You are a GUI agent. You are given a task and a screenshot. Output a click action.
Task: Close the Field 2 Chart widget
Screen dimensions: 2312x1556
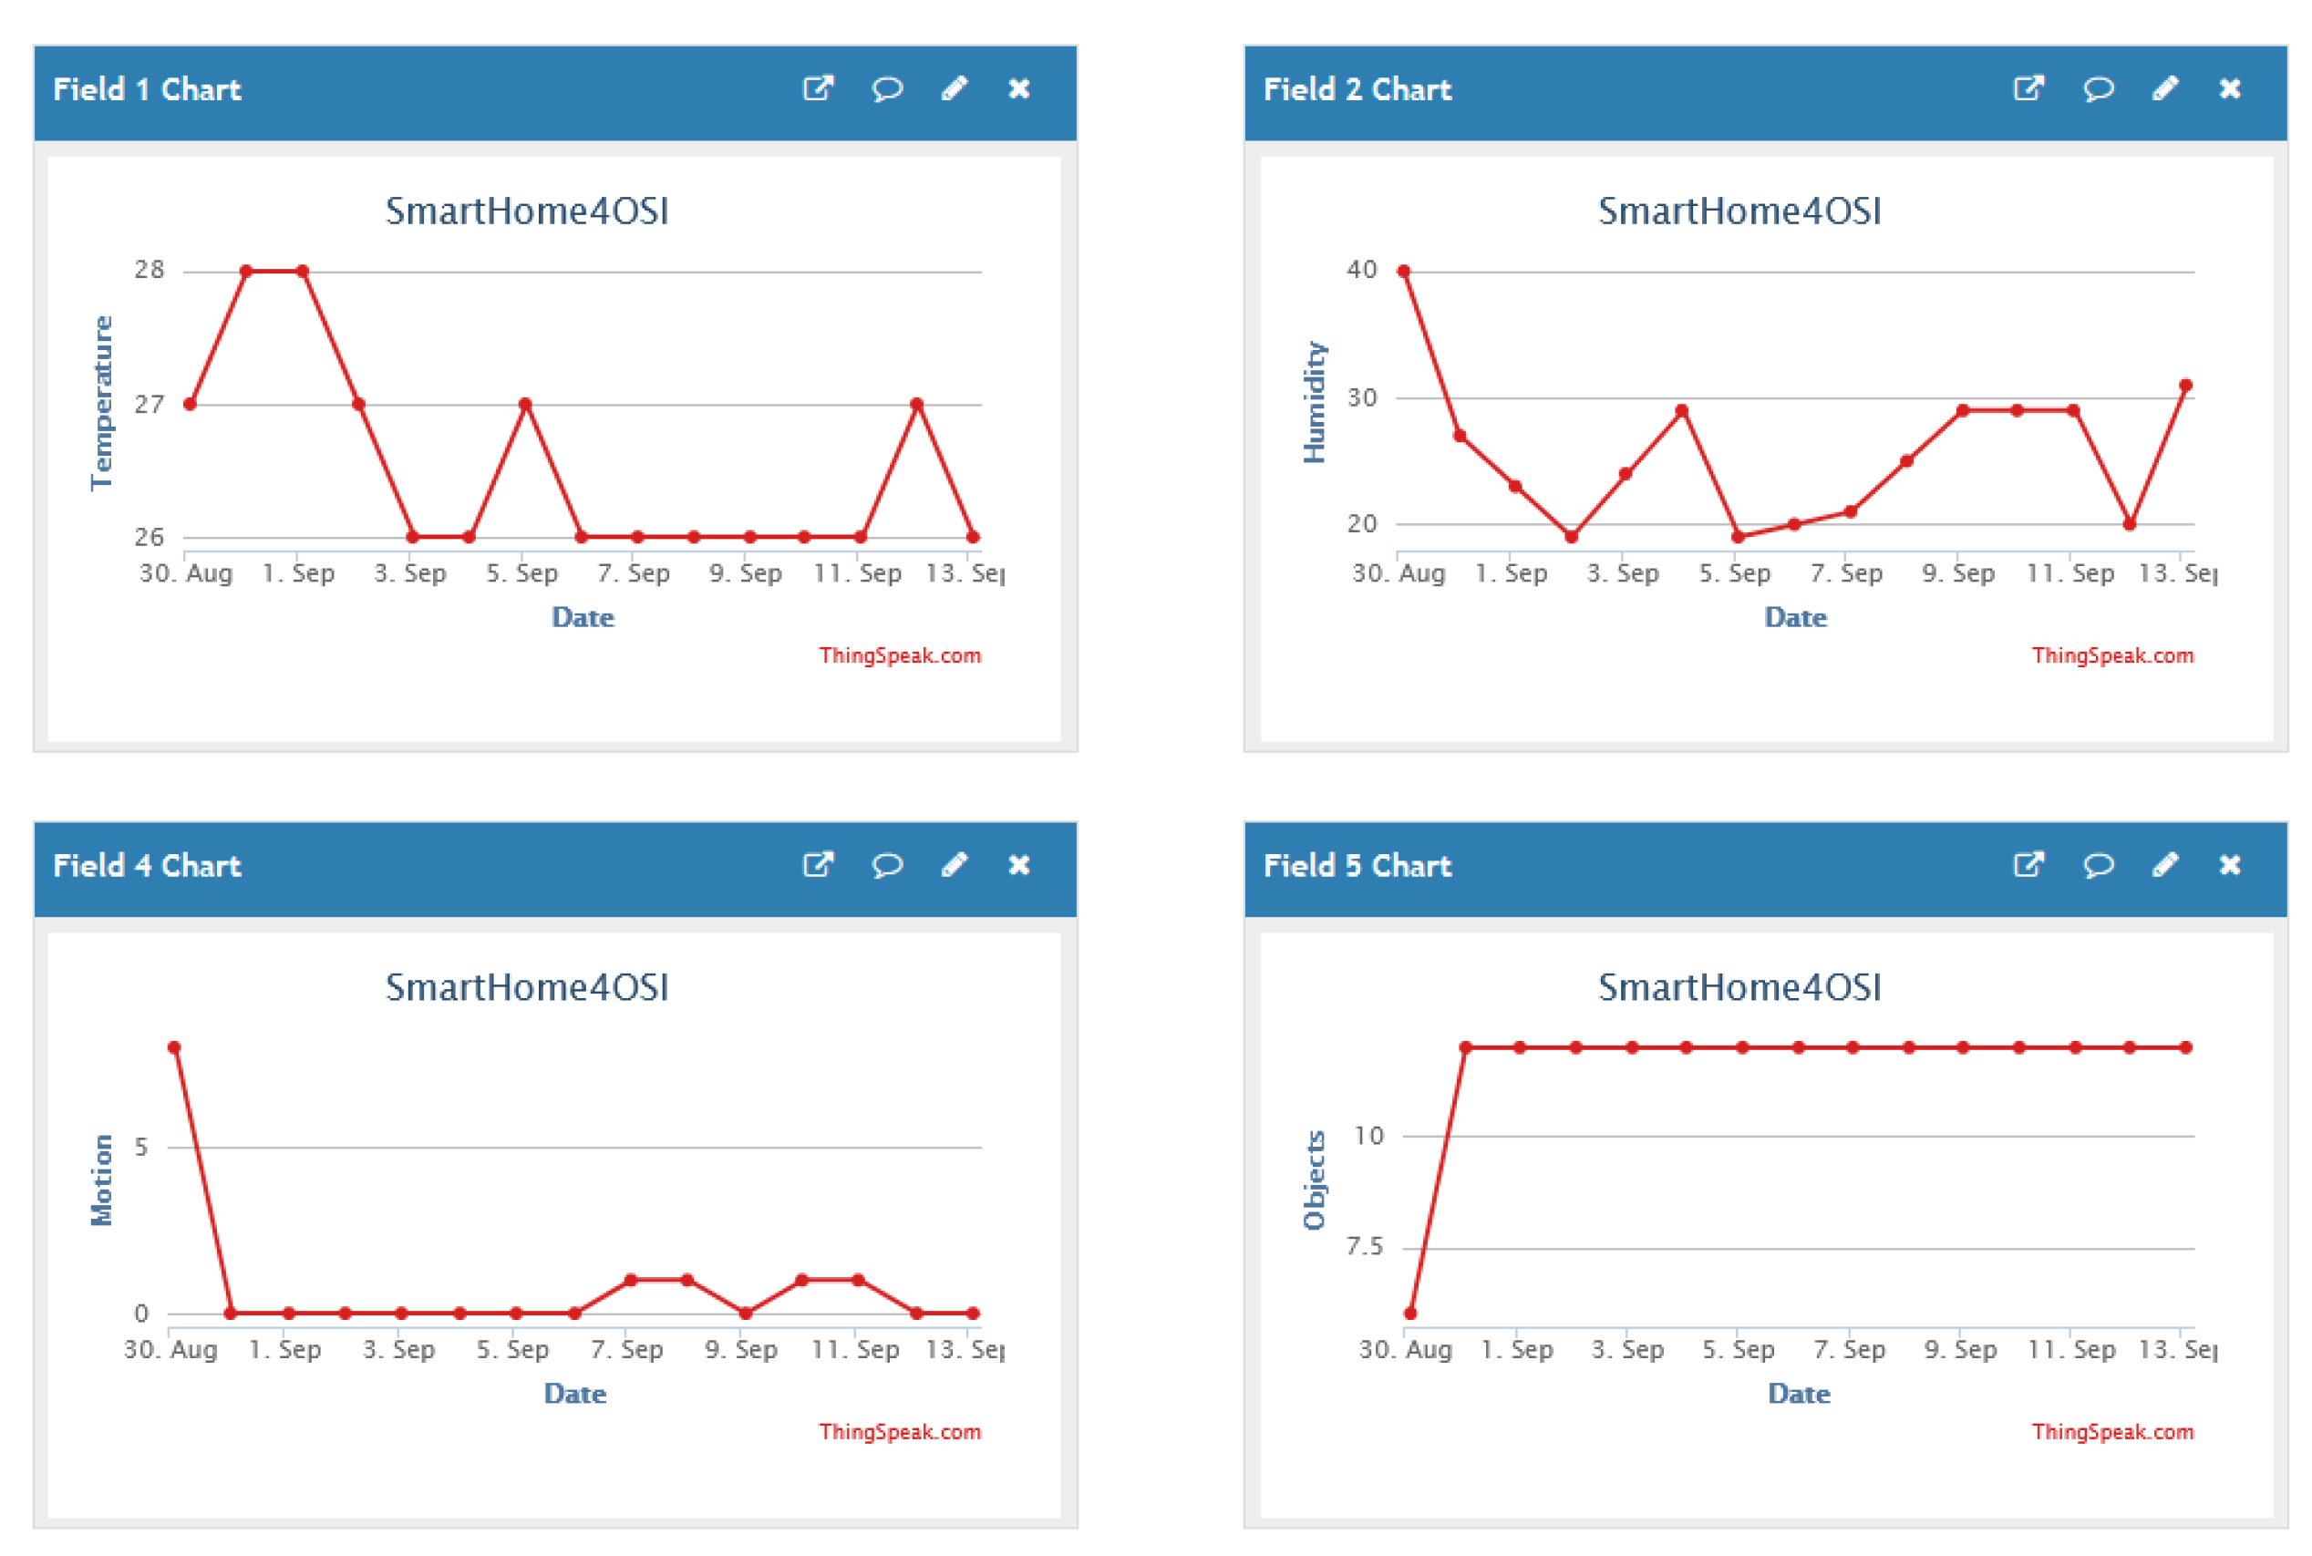pyautogui.click(x=2229, y=89)
